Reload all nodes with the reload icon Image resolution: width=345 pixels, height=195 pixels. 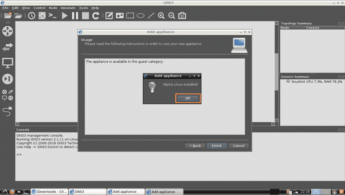pyautogui.click(x=96, y=16)
